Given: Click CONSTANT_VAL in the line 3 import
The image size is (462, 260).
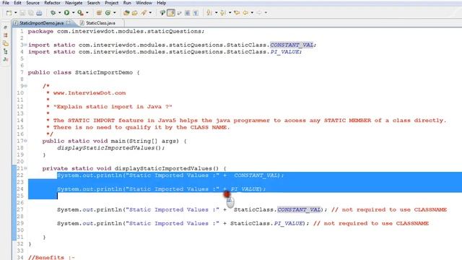Looking at the screenshot, I should click(x=292, y=45).
